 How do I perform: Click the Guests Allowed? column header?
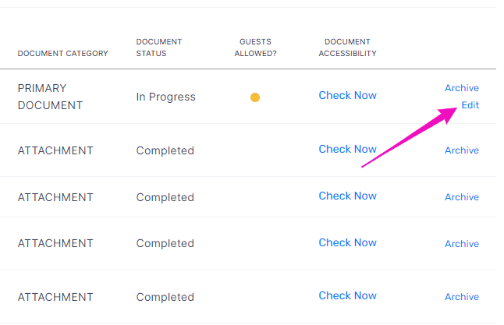[255, 48]
